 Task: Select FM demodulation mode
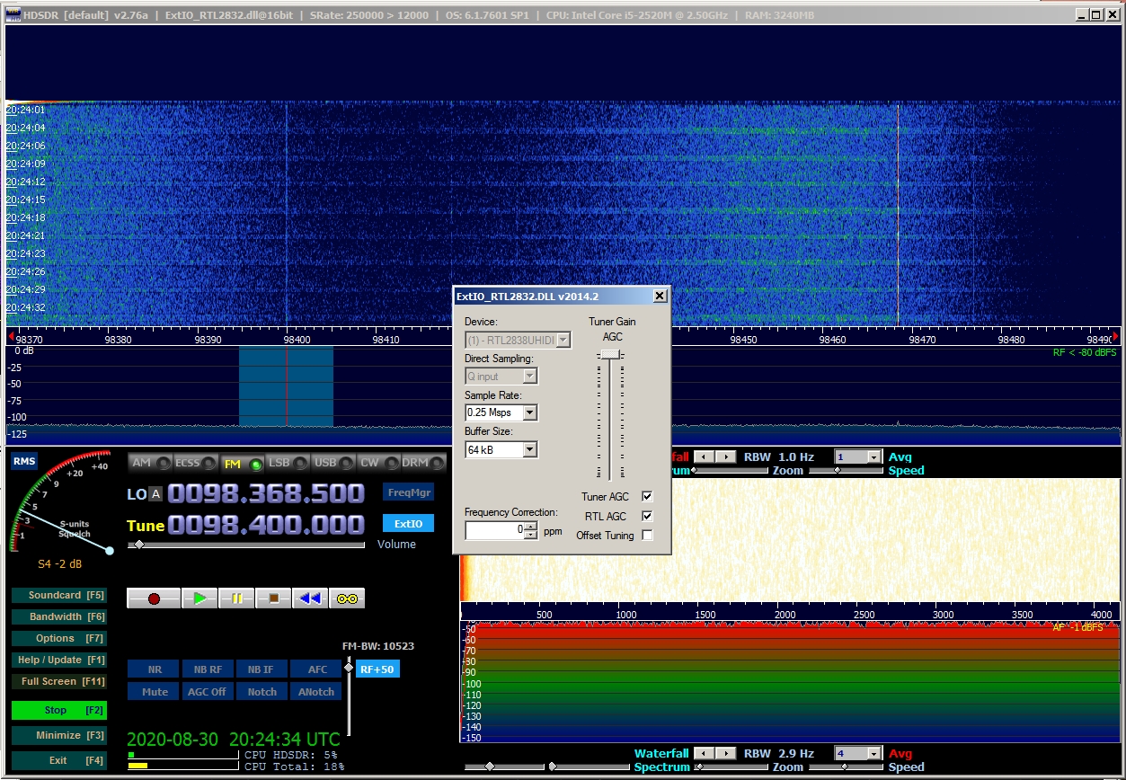[243, 463]
